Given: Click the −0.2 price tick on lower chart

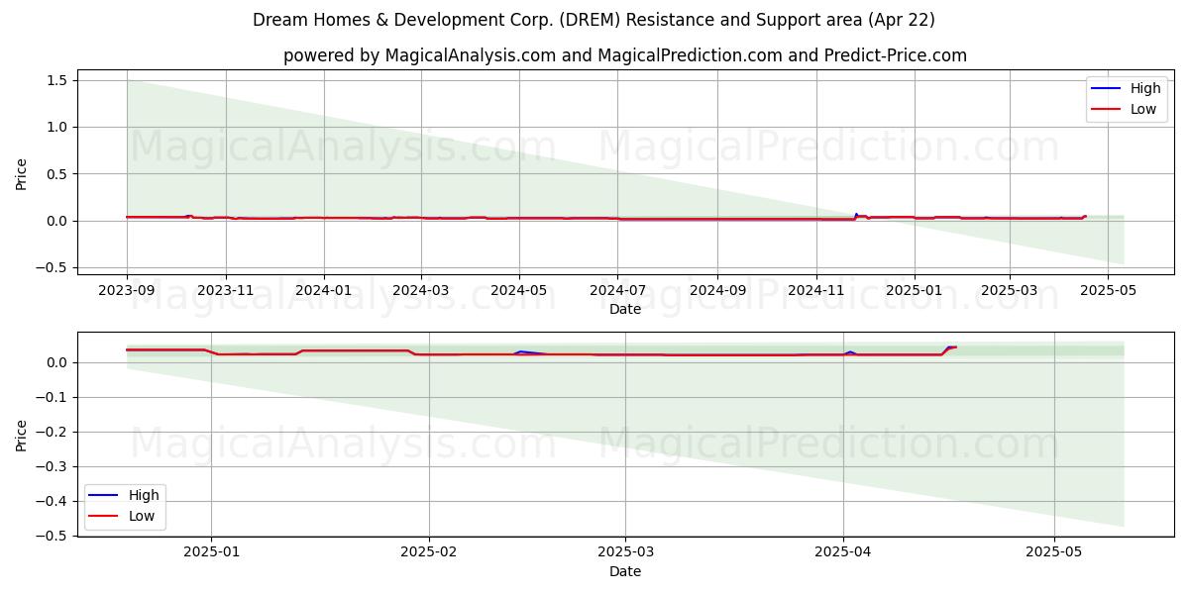Looking at the screenshot, I should 52,432.
